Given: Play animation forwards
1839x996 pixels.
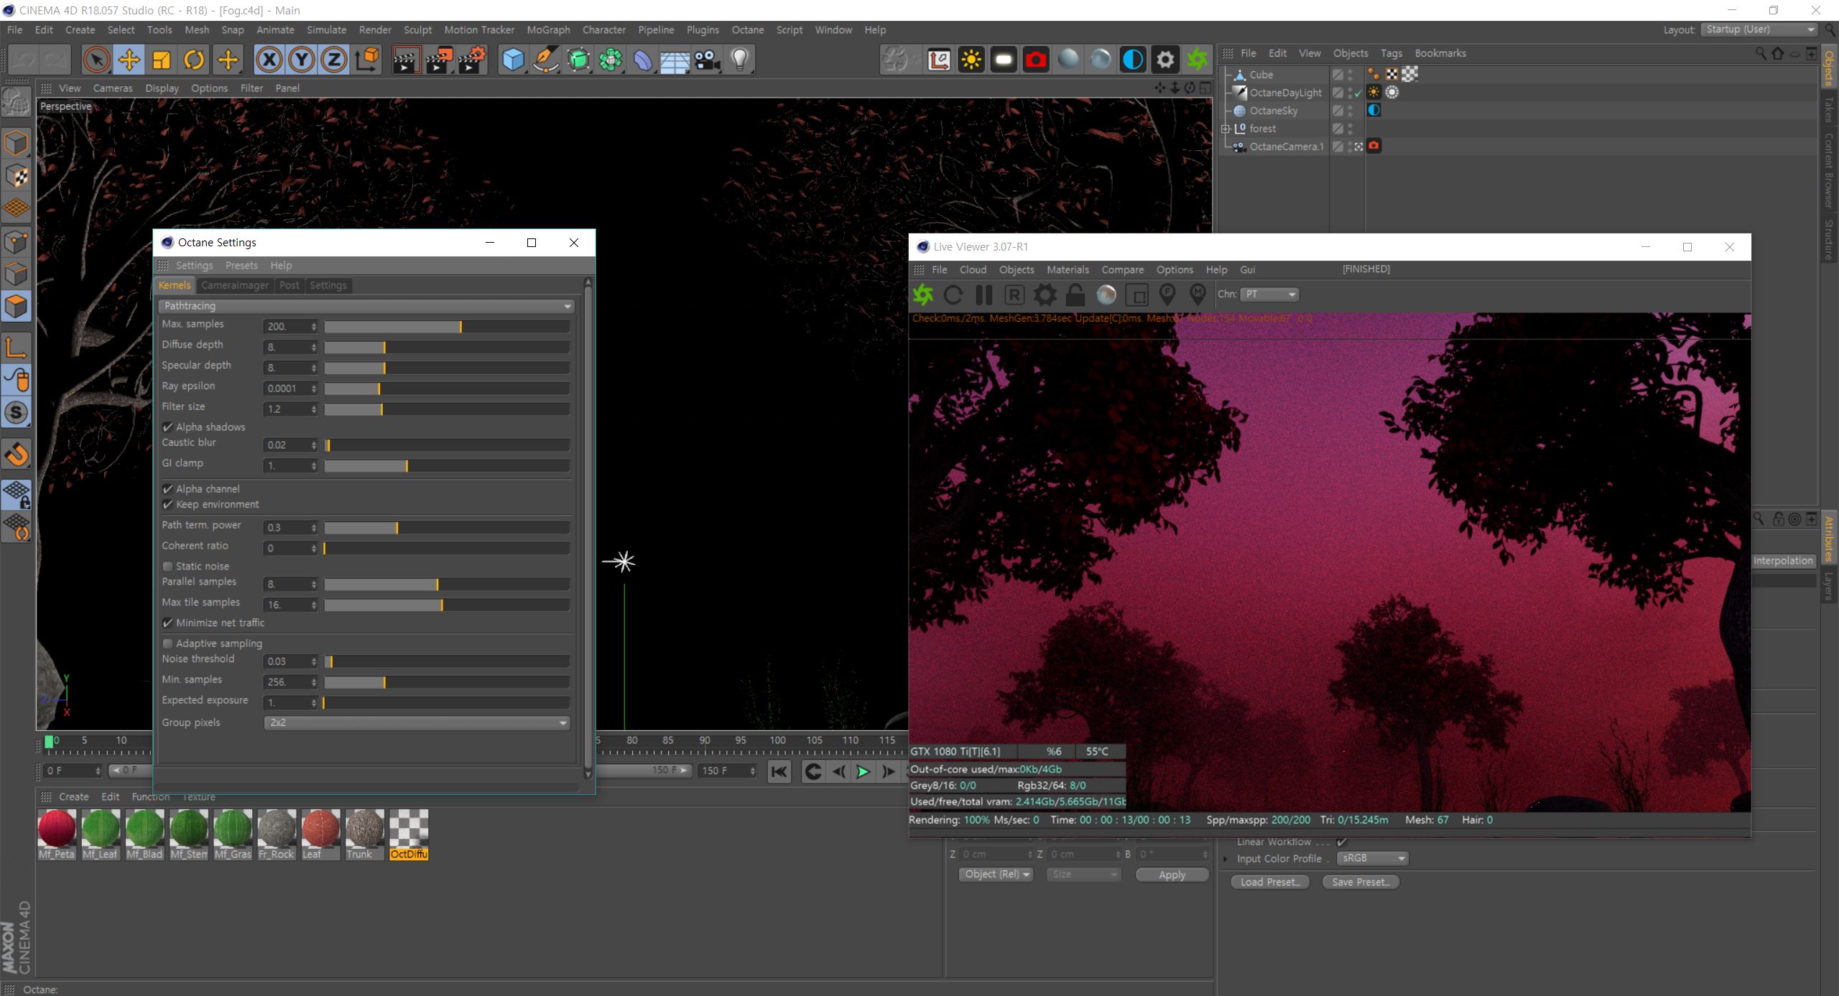Looking at the screenshot, I should [x=863, y=772].
